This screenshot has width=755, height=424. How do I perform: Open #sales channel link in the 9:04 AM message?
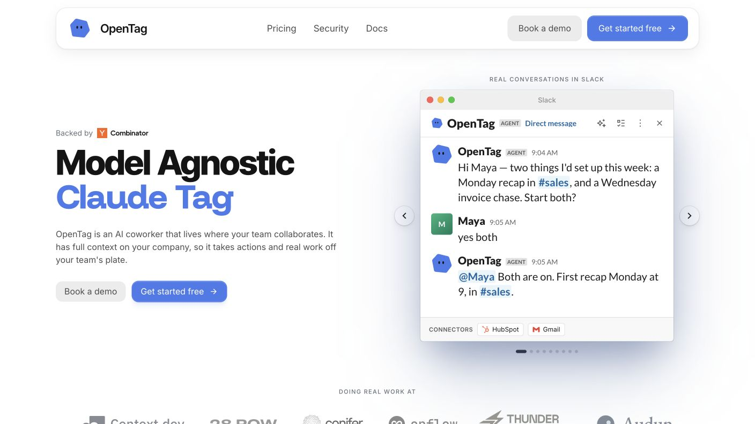553,183
